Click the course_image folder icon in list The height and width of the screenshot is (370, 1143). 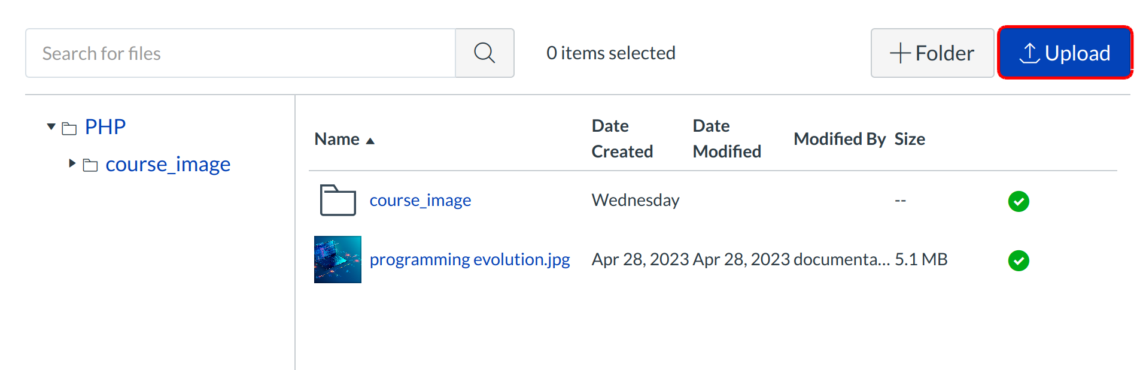[x=338, y=200]
